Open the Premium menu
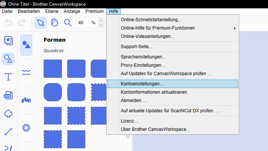 (95, 11)
